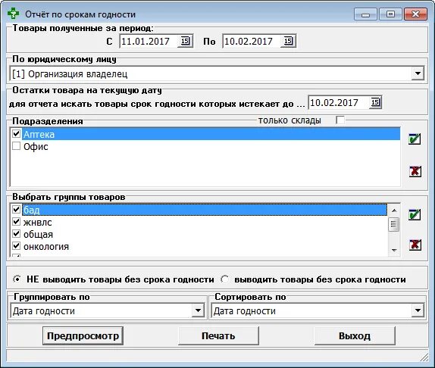Viewport: 435px width, 368px height.
Task: Select НЕ выводить товары без срока годности
Action: pos(17,279)
